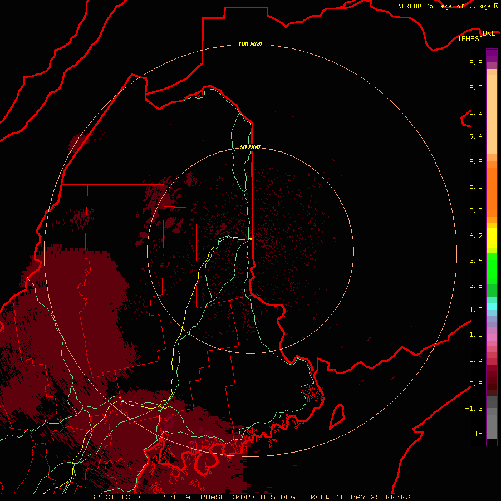
Task: Click the 100 NMI range ring label
Action: (250, 44)
